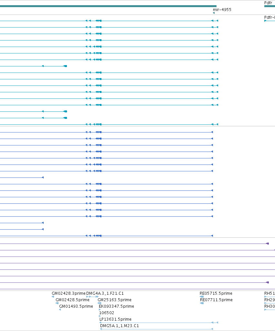Select the small mir-4955 arrow glyph
The width and height of the screenshot is (275, 331).
point(214,13)
